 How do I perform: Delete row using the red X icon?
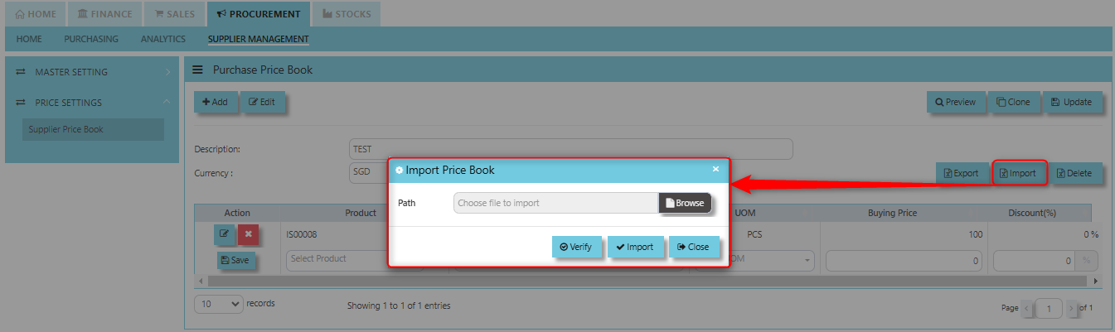(x=248, y=234)
